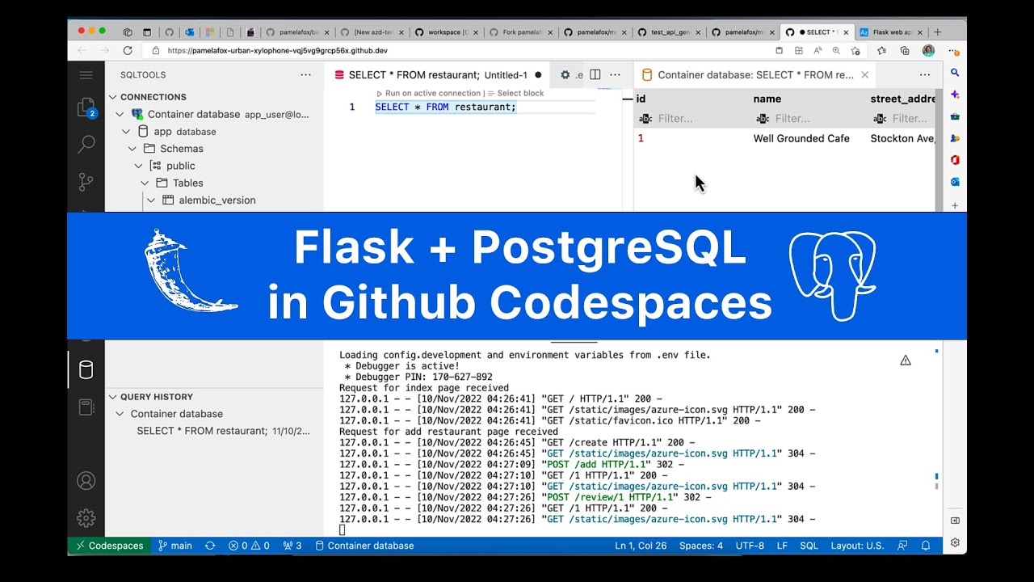Collapse the Container database connection node
Image resolution: width=1034 pixels, height=582 pixels.
(x=120, y=114)
